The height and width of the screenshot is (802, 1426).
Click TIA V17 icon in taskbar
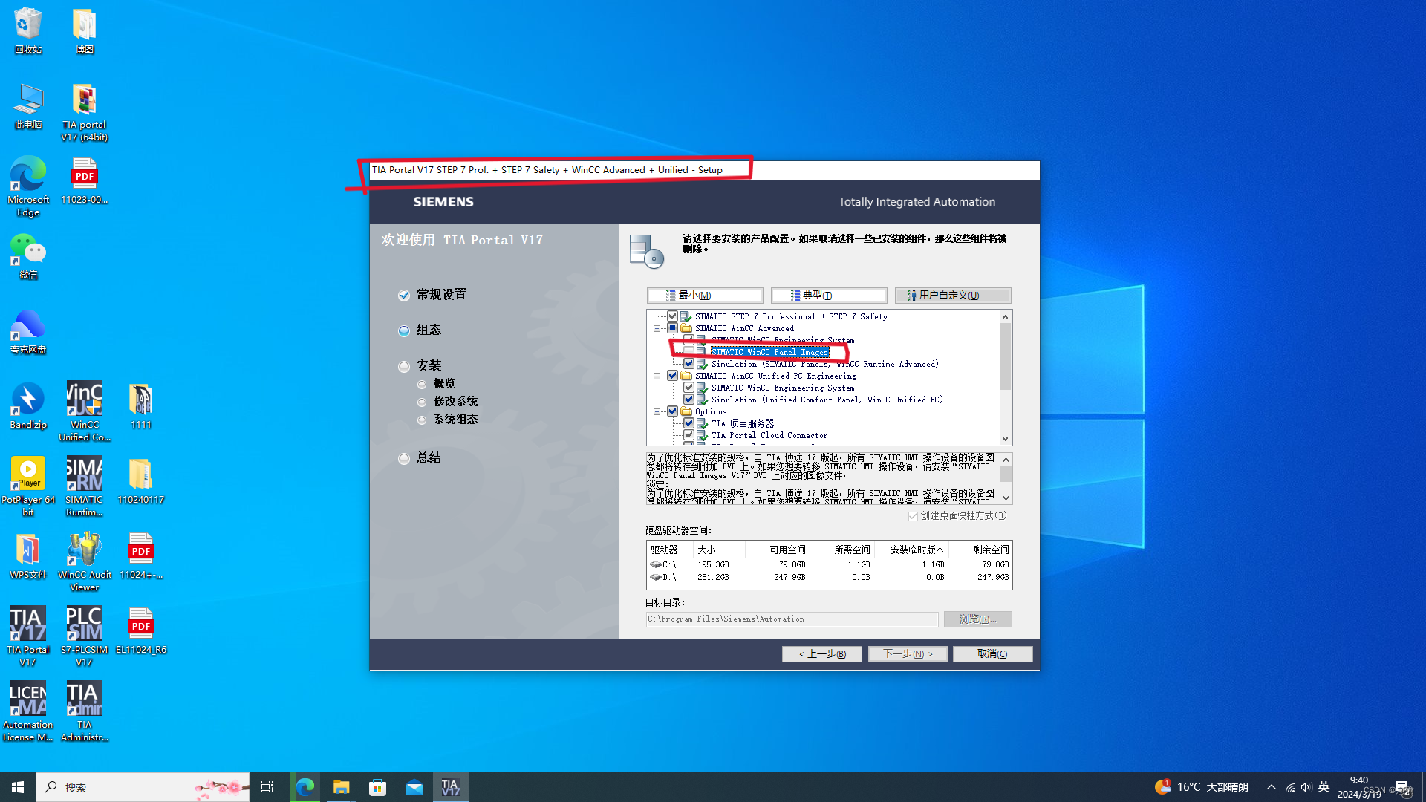(x=450, y=787)
